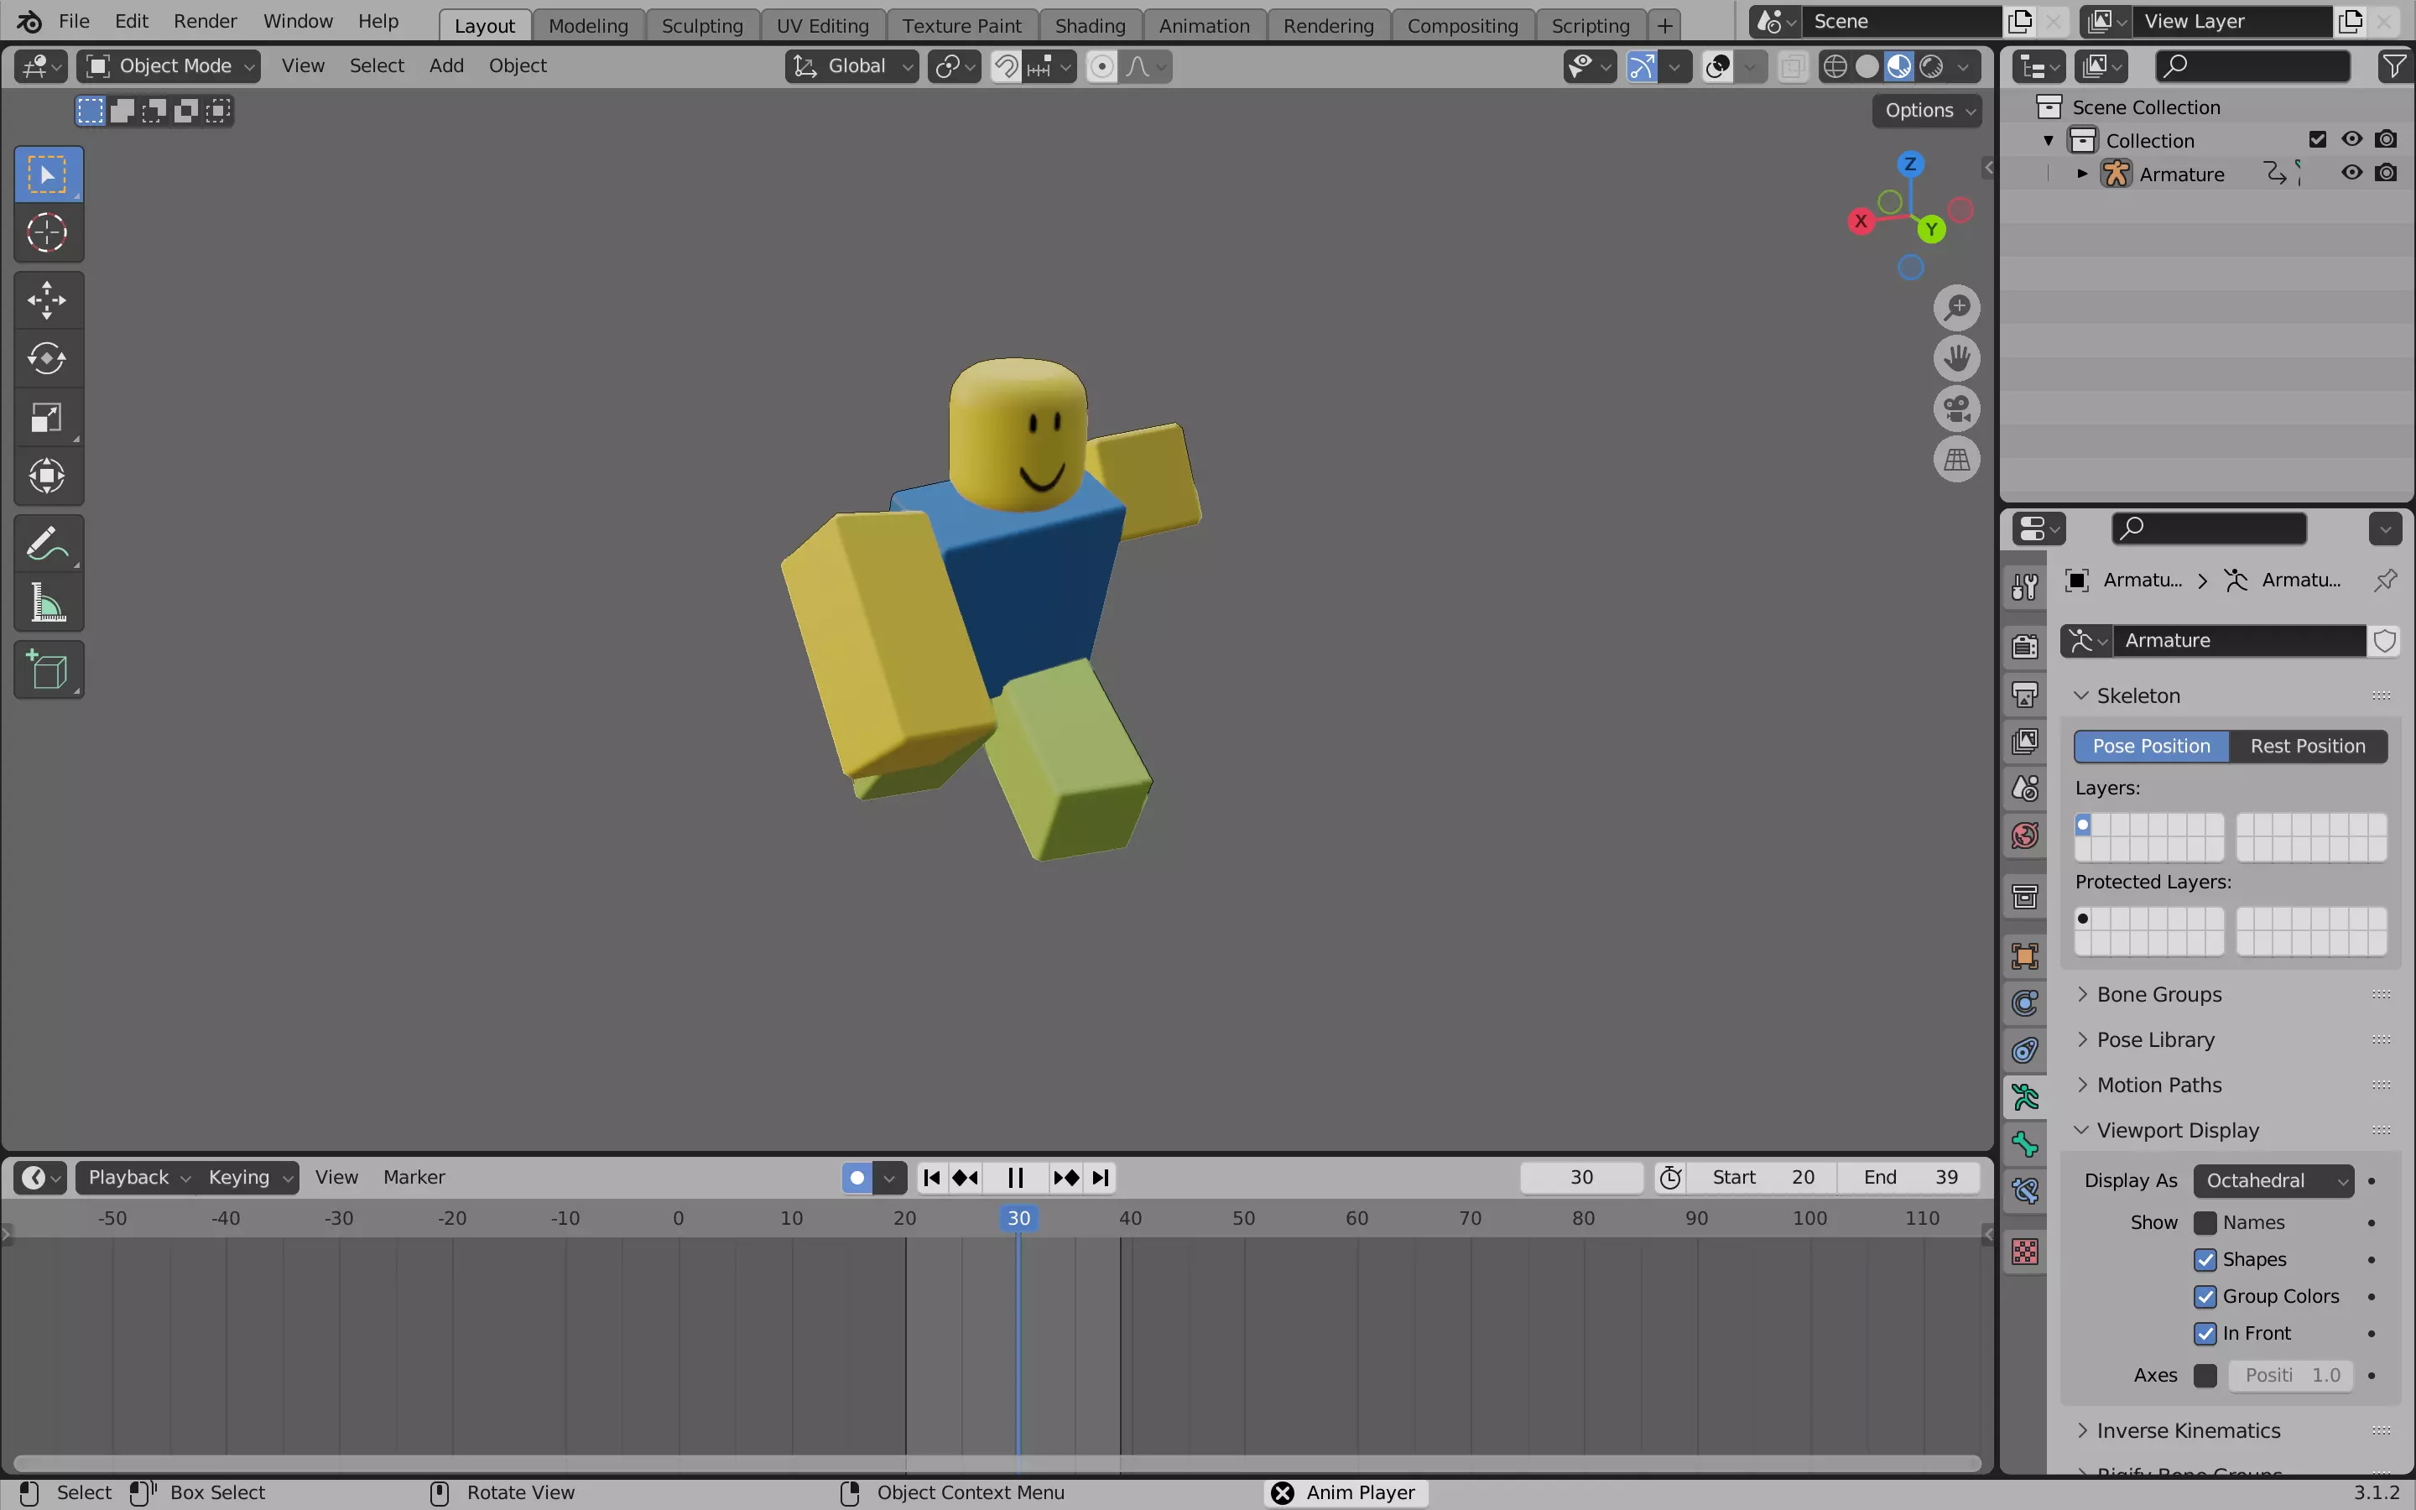2416x1510 pixels.
Task: Click the current frame field showing 30
Action: (x=1581, y=1178)
